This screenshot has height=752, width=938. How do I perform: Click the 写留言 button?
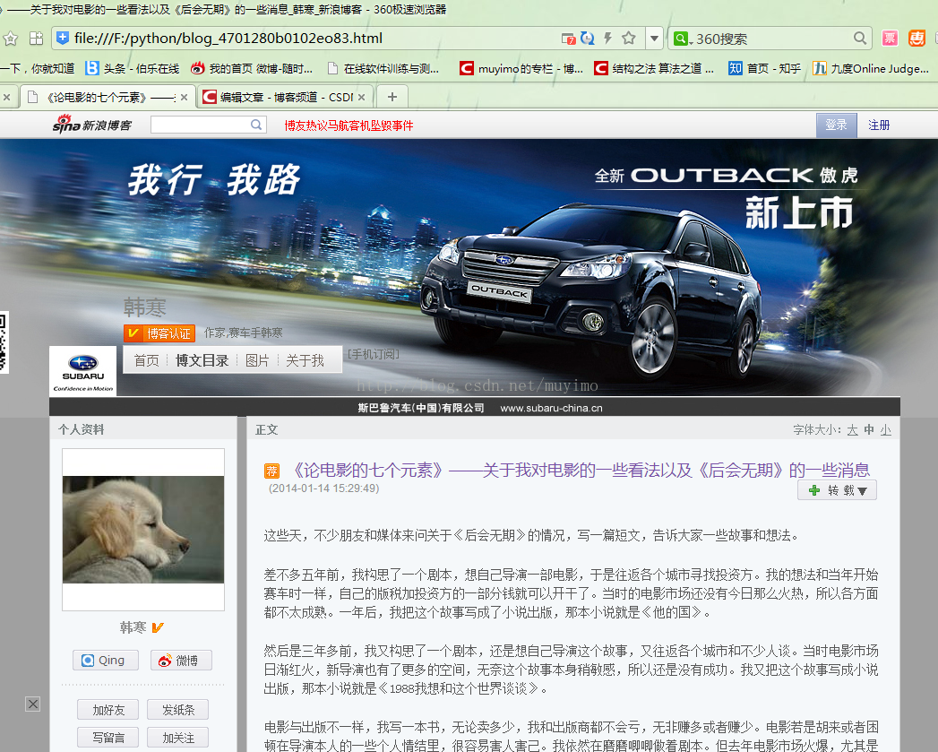(108, 737)
